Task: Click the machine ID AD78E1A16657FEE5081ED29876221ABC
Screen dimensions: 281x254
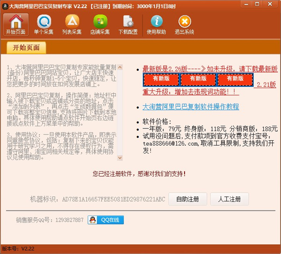Action: coord(114,199)
